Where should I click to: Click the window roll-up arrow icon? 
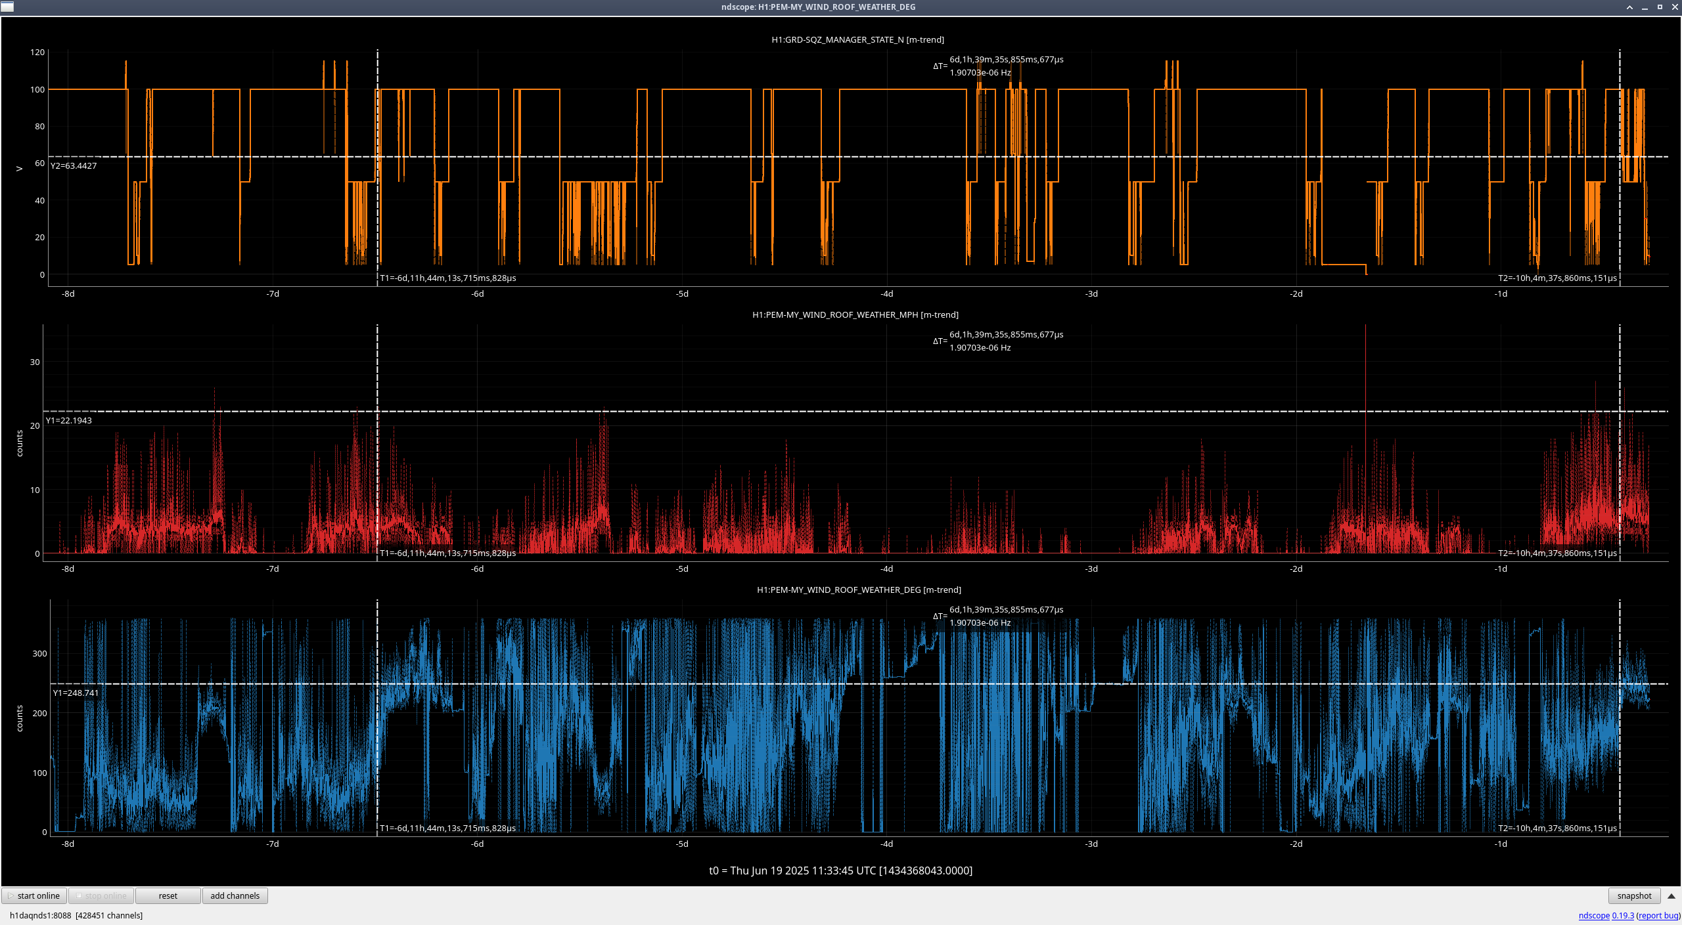point(1629,7)
